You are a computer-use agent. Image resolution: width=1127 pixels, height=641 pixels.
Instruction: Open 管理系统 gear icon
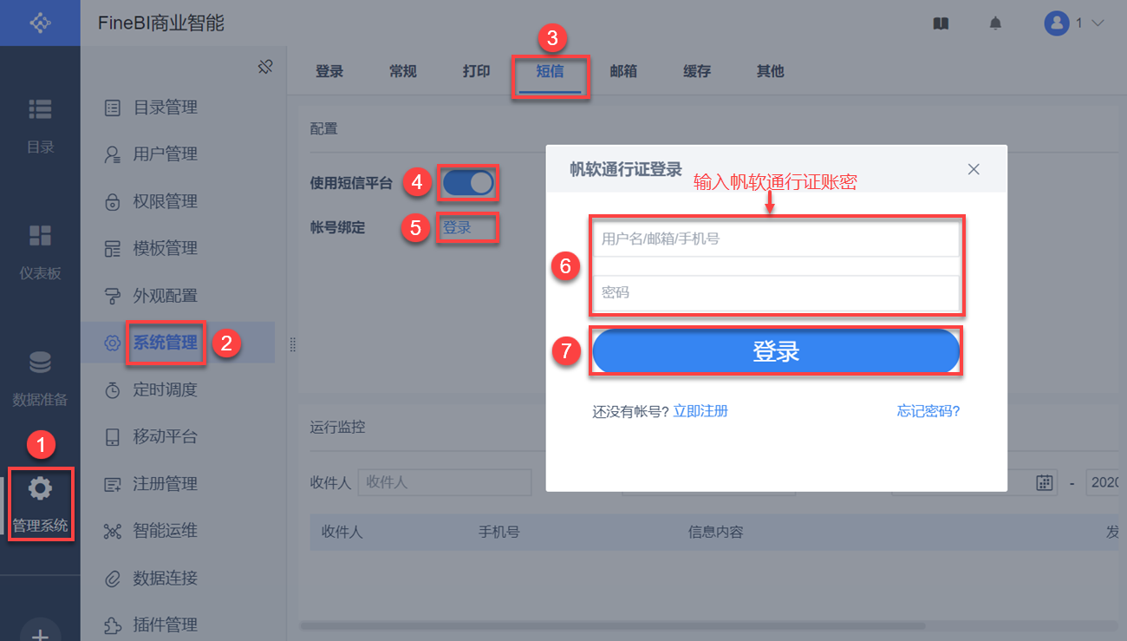click(x=40, y=488)
